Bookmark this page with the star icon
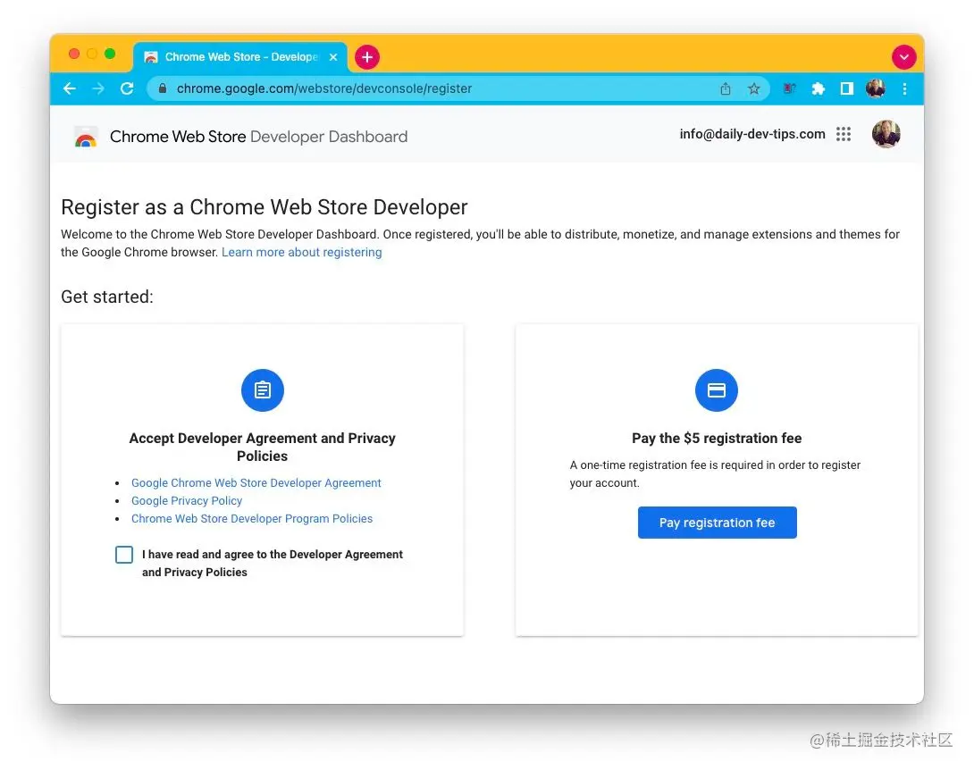The image size is (974, 770). point(753,88)
